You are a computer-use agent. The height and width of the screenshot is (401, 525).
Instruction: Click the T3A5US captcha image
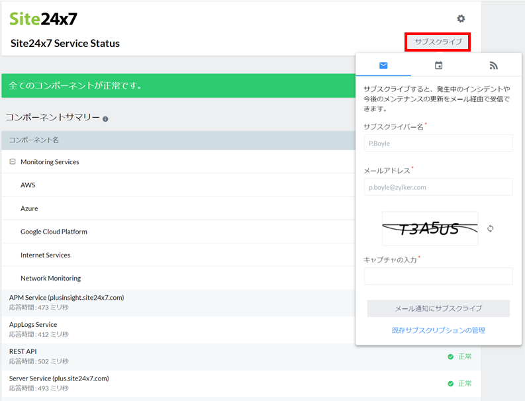point(430,229)
